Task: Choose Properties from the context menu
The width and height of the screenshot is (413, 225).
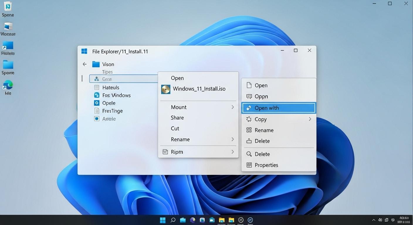Action: point(266,165)
